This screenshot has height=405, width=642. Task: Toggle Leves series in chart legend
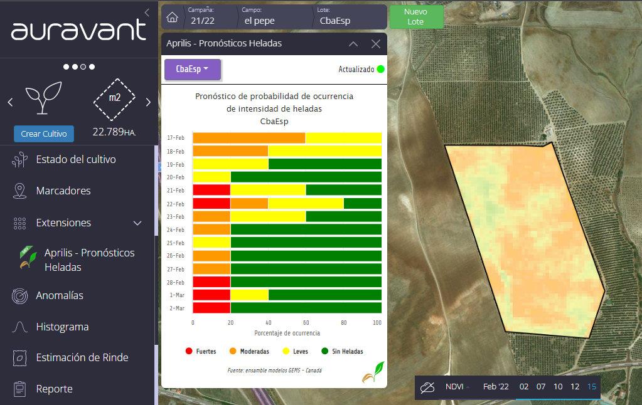295,352
